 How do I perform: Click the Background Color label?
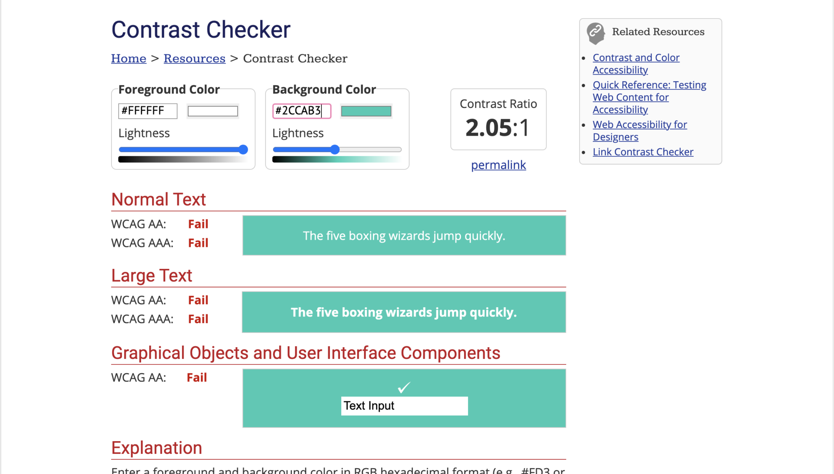tap(324, 89)
